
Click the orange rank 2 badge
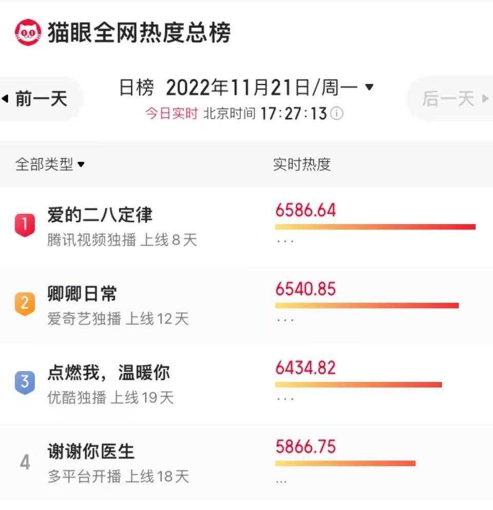pyautogui.click(x=25, y=304)
